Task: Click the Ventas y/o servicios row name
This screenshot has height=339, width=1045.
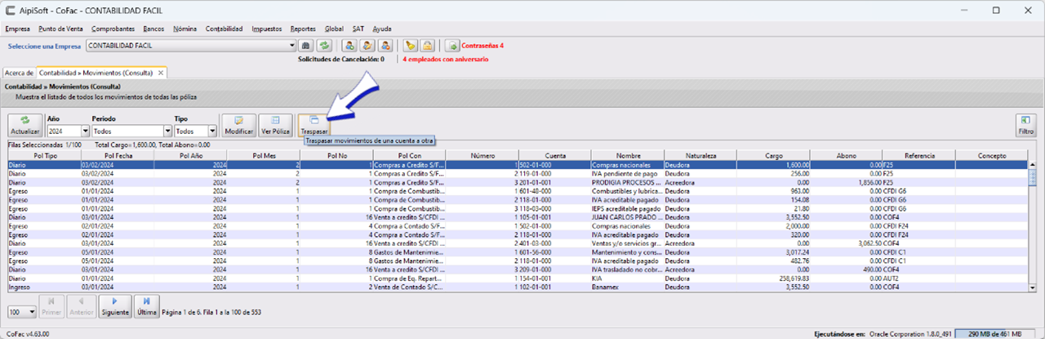Action: [628, 243]
